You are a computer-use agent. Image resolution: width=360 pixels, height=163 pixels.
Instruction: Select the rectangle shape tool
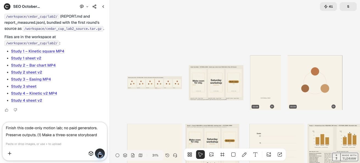pos(233,155)
